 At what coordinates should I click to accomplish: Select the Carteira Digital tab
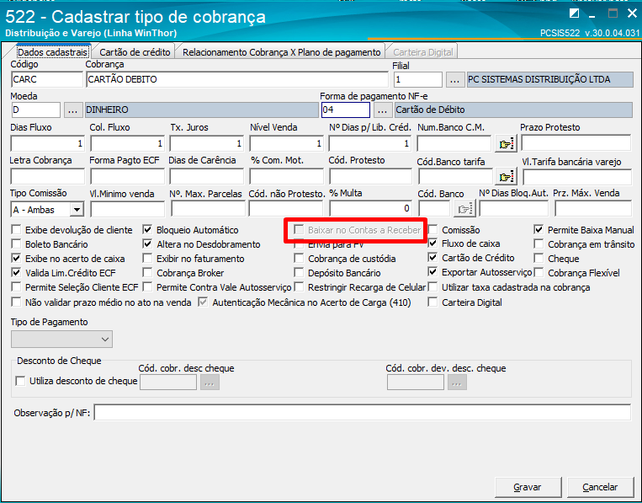coord(423,52)
